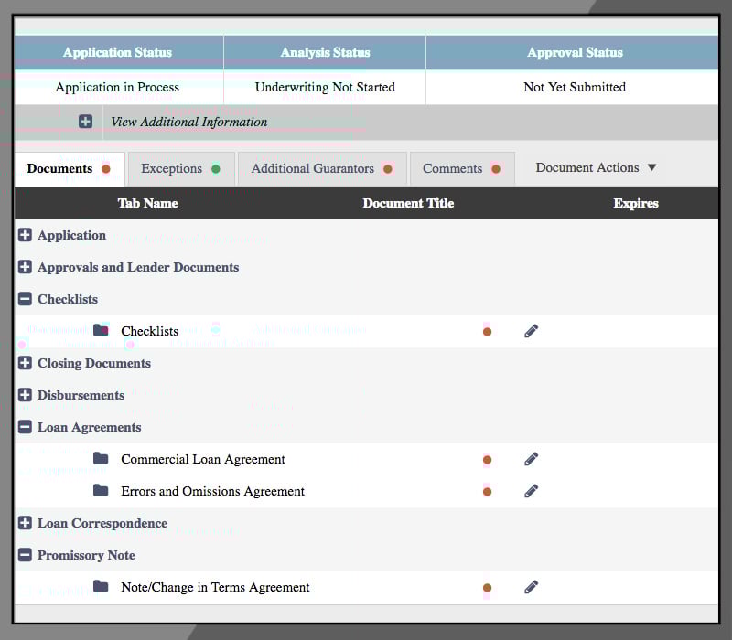Click folder icon beside Errors and Omissions Agreement
This screenshot has height=640, width=732.
tap(101, 490)
